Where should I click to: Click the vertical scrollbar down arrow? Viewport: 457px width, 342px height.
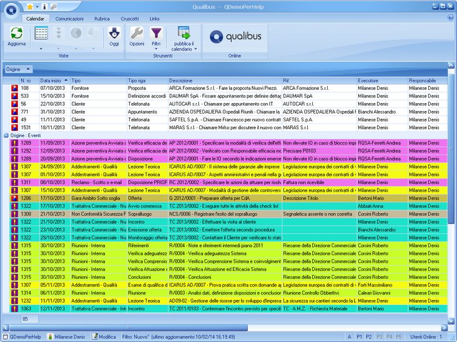[x=451, y=321]
